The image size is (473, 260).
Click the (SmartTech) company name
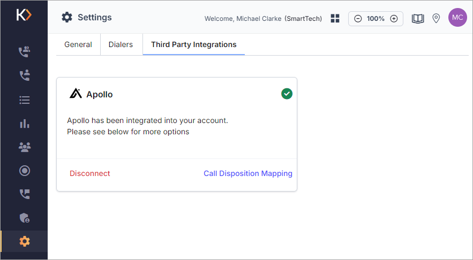coord(303,19)
